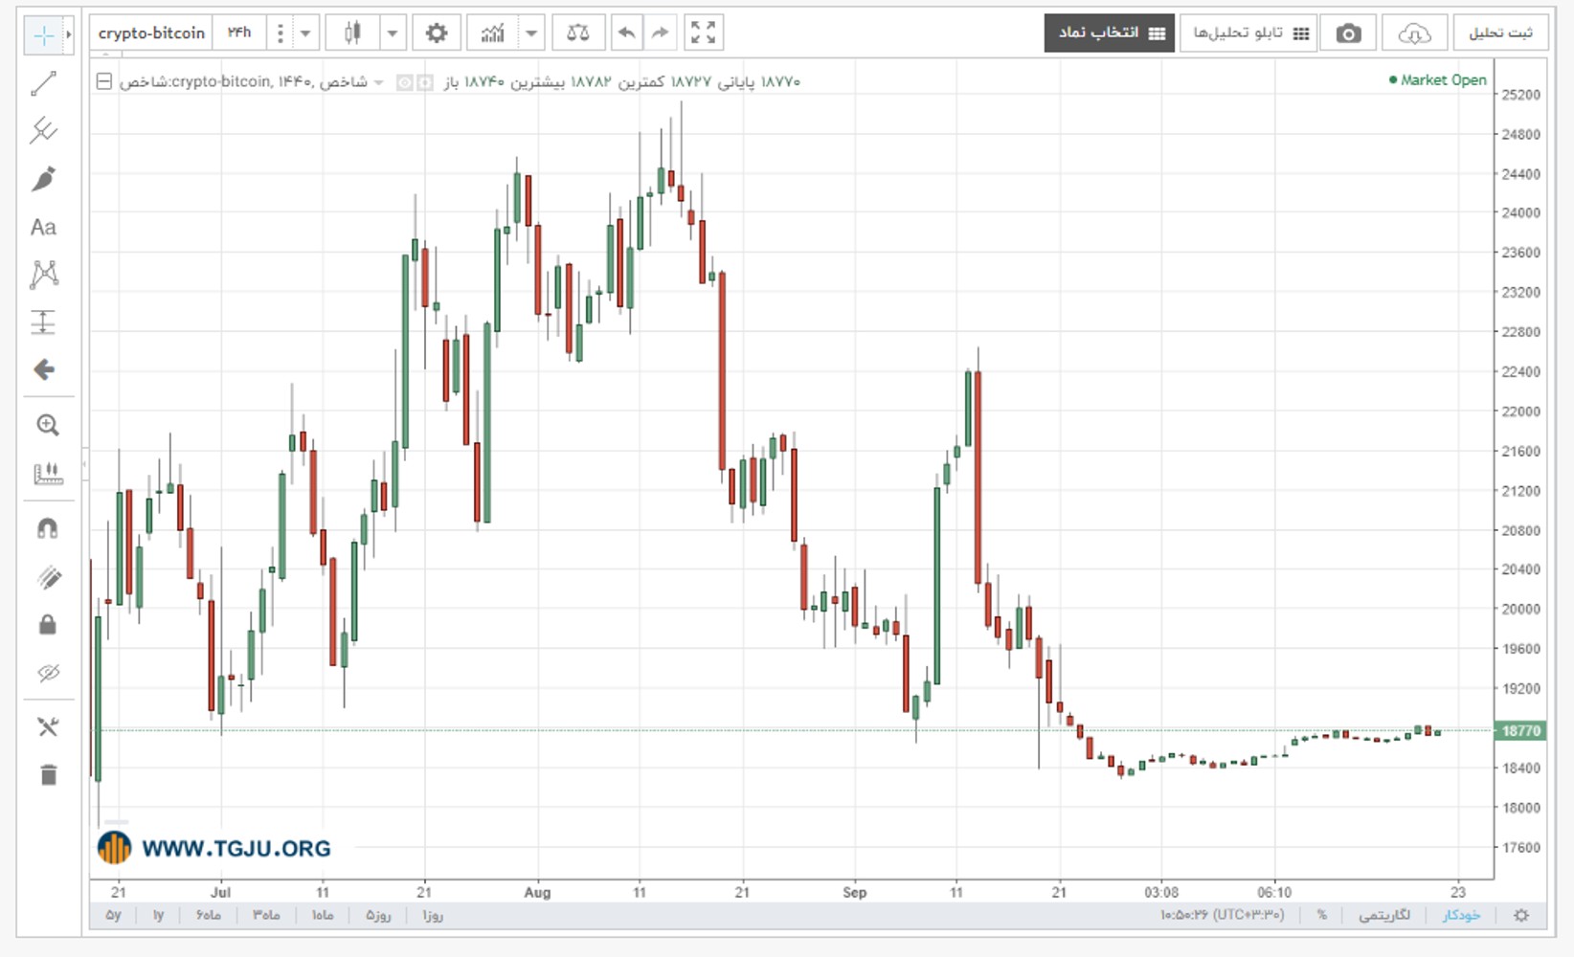Take a chart snapshot with camera icon

click(x=1348, y=33)
